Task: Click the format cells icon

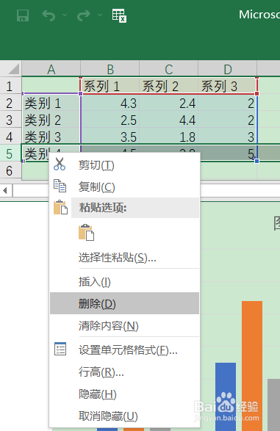Action: [60, 349]
